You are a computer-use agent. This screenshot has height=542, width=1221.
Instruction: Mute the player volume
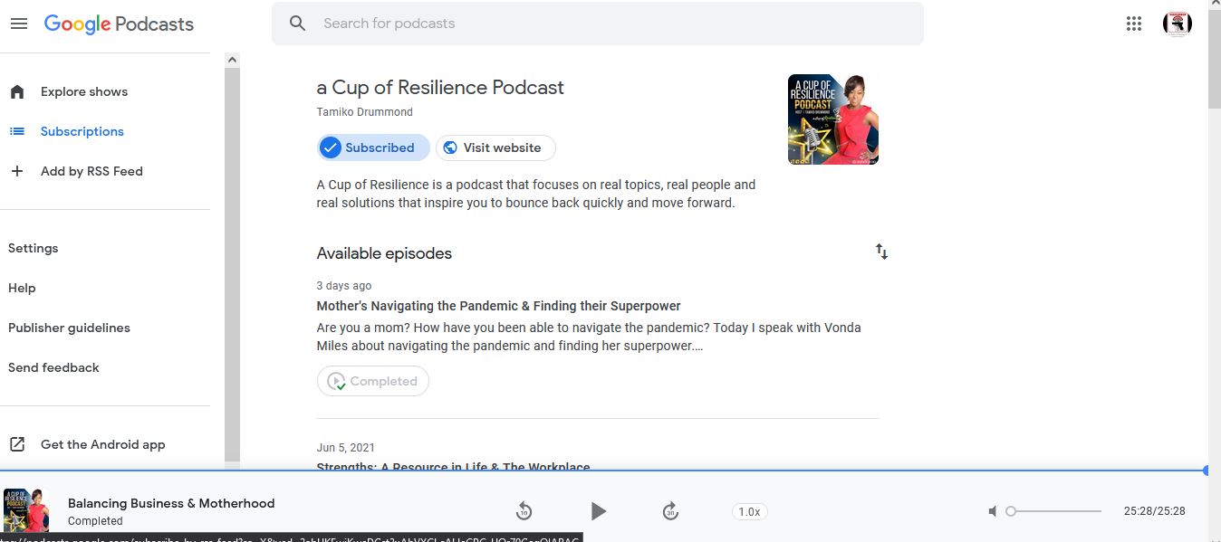coord(992,511)
